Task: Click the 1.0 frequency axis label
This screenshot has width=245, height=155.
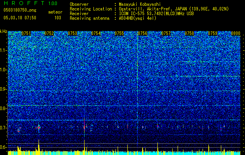Action: (4, 70)
